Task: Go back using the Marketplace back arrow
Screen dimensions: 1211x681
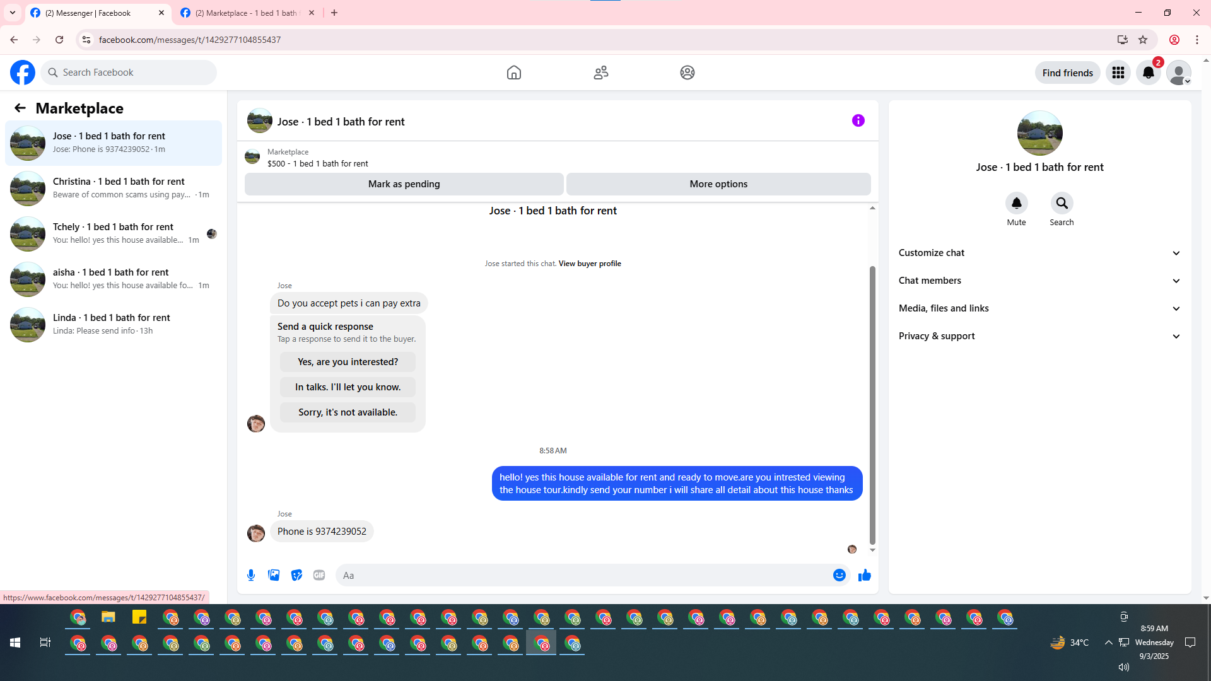Action: coord(20,108)
